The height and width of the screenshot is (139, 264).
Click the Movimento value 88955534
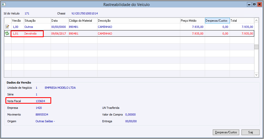tap(42, 115)
